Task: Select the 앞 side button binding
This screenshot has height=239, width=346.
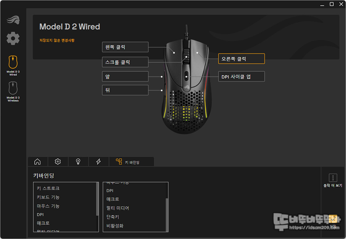Action: coord(125,76)
